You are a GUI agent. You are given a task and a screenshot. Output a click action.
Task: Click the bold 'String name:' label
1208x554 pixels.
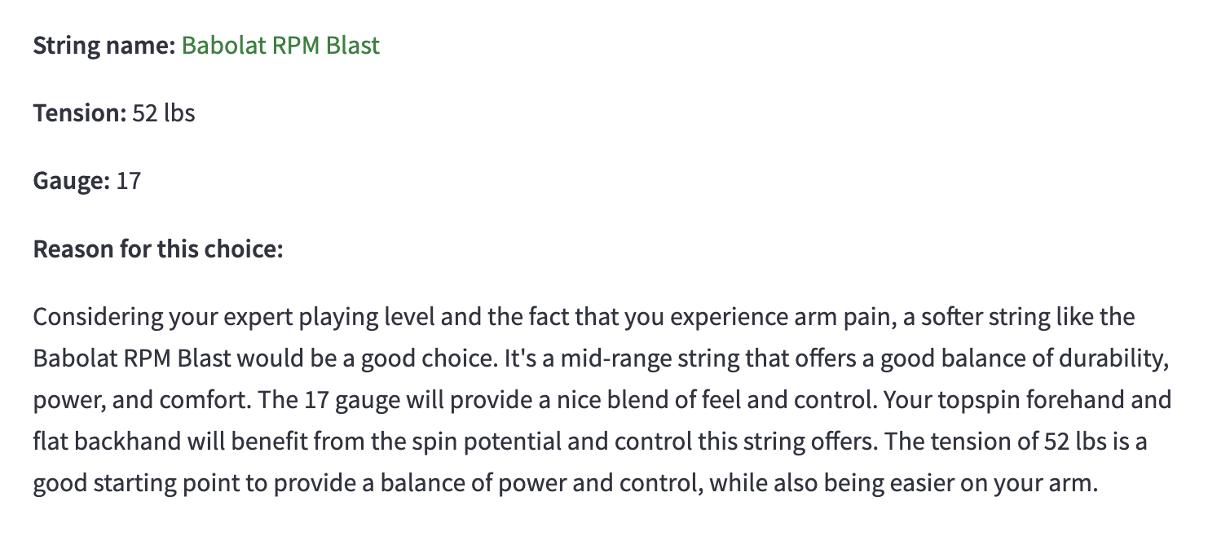tap(104, 46)
